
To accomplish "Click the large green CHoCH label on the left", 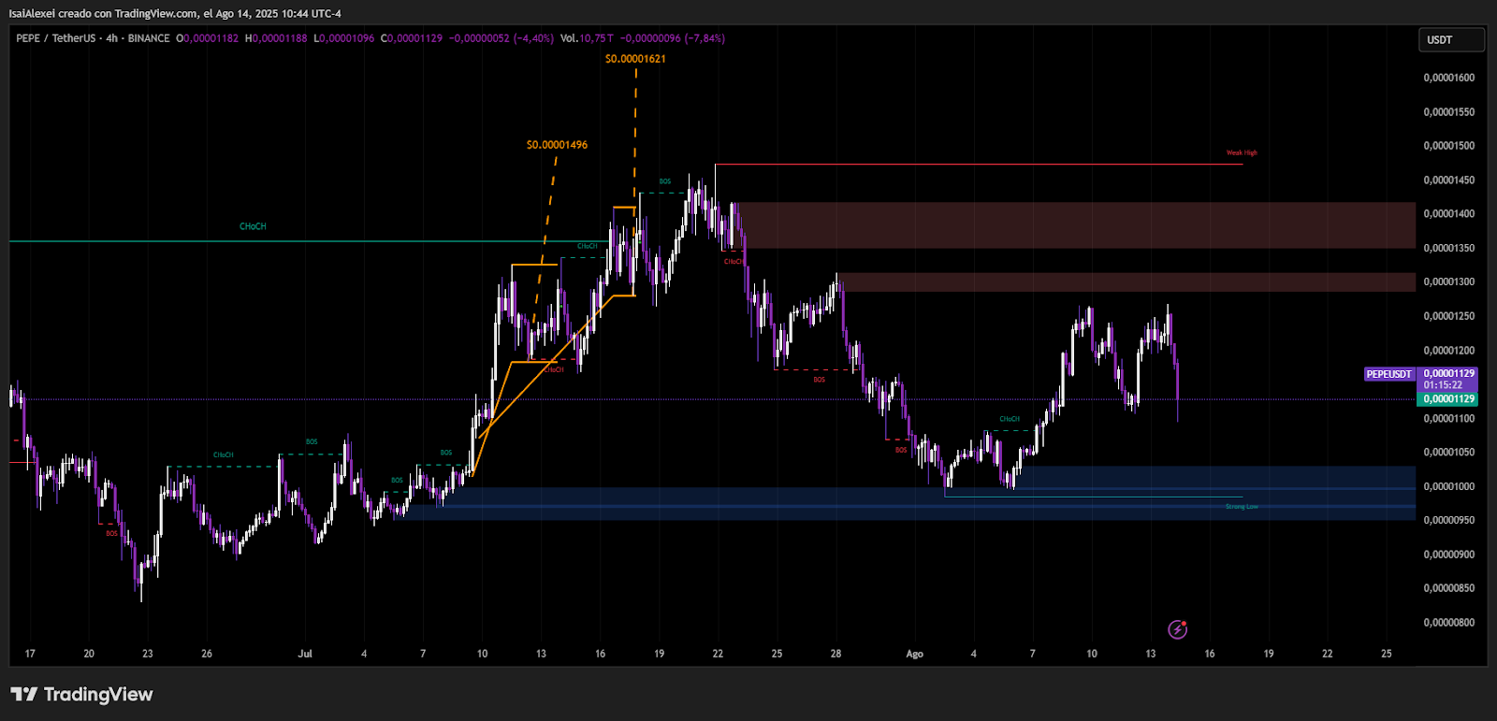I will click(253, 226).
